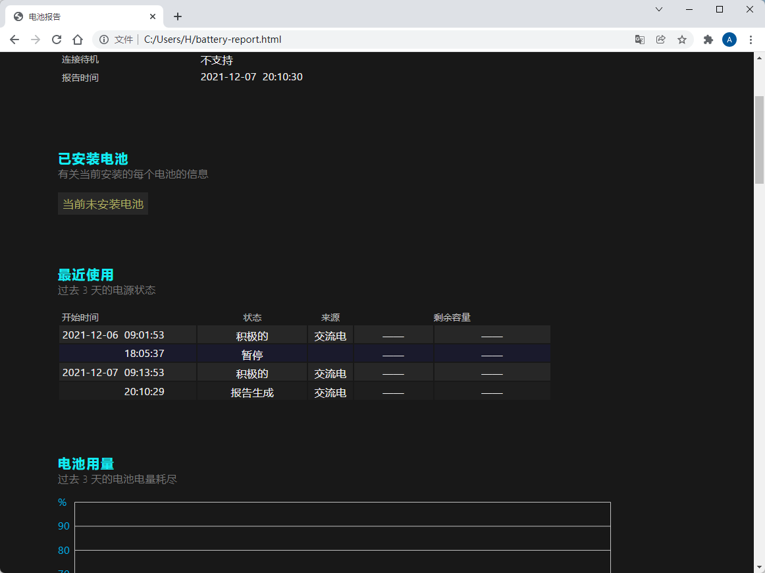The height and width of the screenshot is (573, 765).
Task: Click the forward navigation arrow
Action: pos(36,40)
